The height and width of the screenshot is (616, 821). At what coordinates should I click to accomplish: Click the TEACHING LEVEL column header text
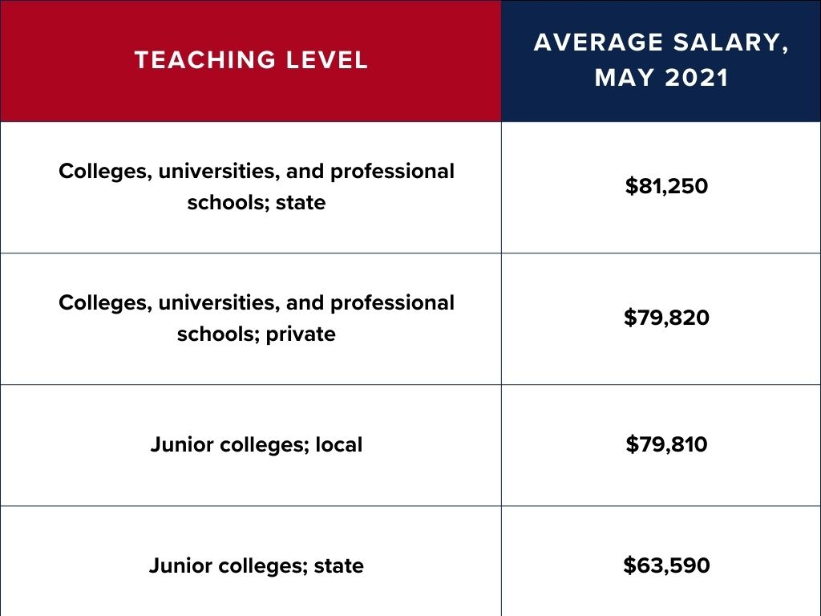coord(251,60)
